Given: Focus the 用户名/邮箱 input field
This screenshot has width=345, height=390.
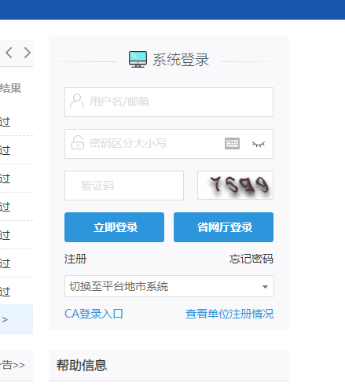Looking at the screenshot, I should click(169, 102).
